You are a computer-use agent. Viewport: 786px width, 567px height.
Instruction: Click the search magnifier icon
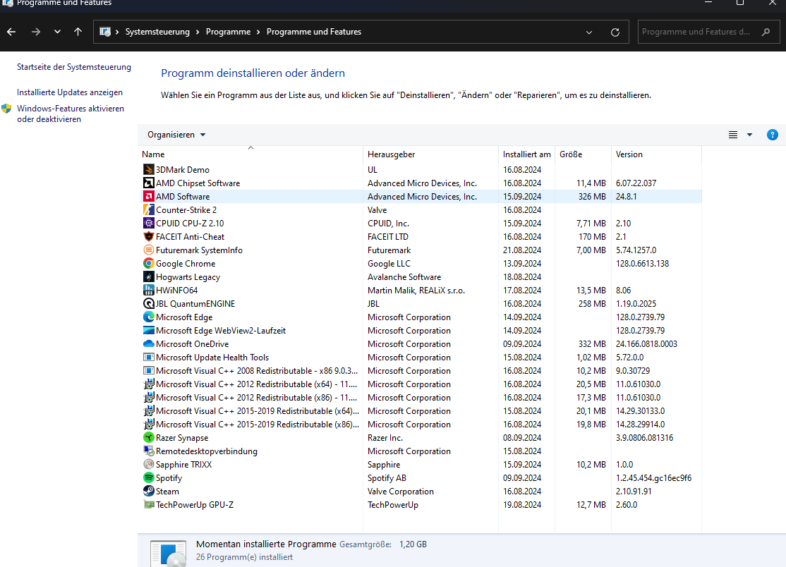[x=766, y=32]
